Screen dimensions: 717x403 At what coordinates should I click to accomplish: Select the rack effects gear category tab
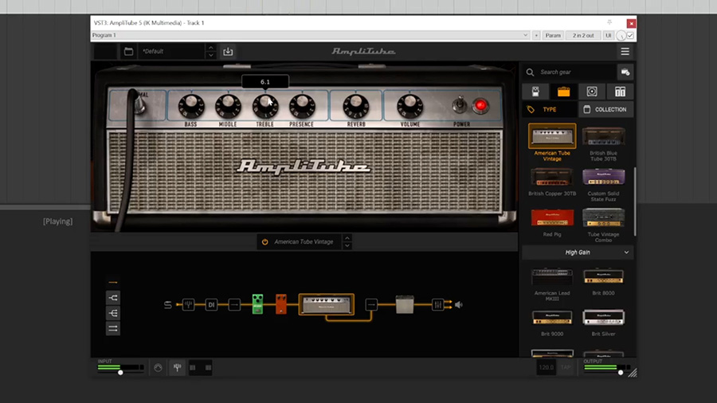click(620, 92)
